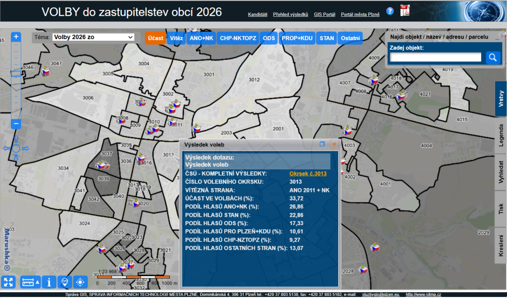The image size is (507, 298).
Task: Click the locate crosshair icon
Action: 80,282
